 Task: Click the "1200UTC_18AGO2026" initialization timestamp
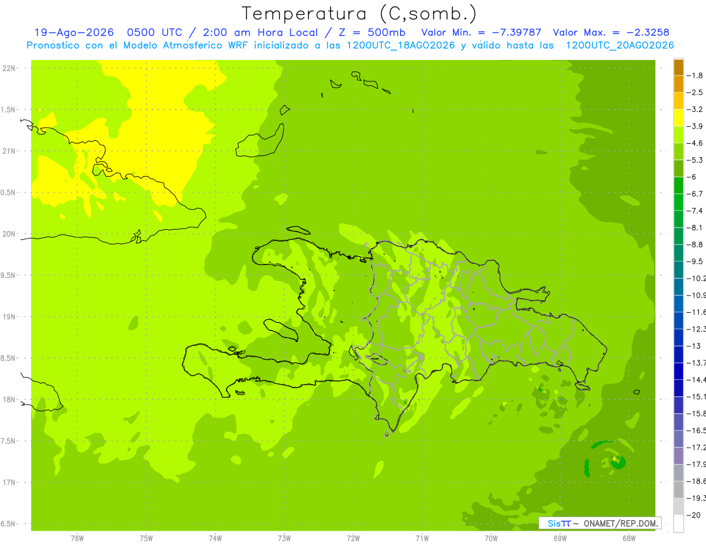(401, 45)
